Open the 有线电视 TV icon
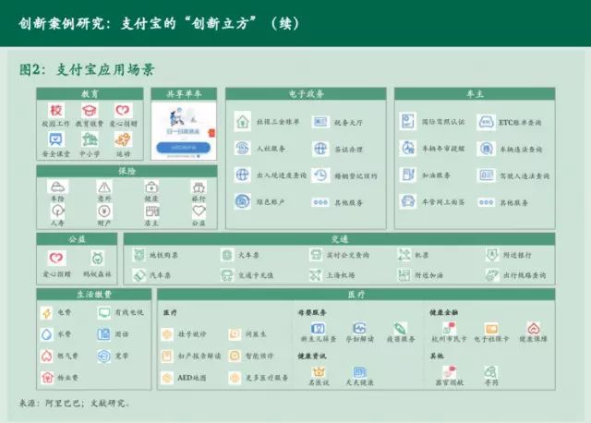The height and width of the screenshot is (423, 591). coord(104,312)
